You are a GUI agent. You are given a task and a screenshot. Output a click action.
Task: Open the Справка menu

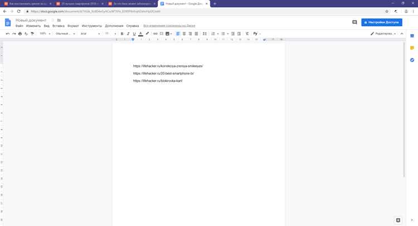point(133,26)
